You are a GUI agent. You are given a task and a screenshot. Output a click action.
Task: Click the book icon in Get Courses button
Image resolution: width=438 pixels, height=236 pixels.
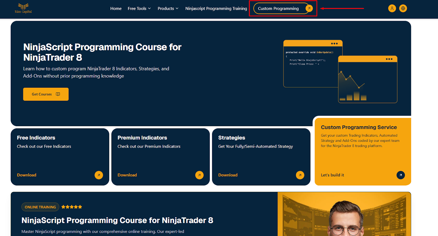coord(58,94)
